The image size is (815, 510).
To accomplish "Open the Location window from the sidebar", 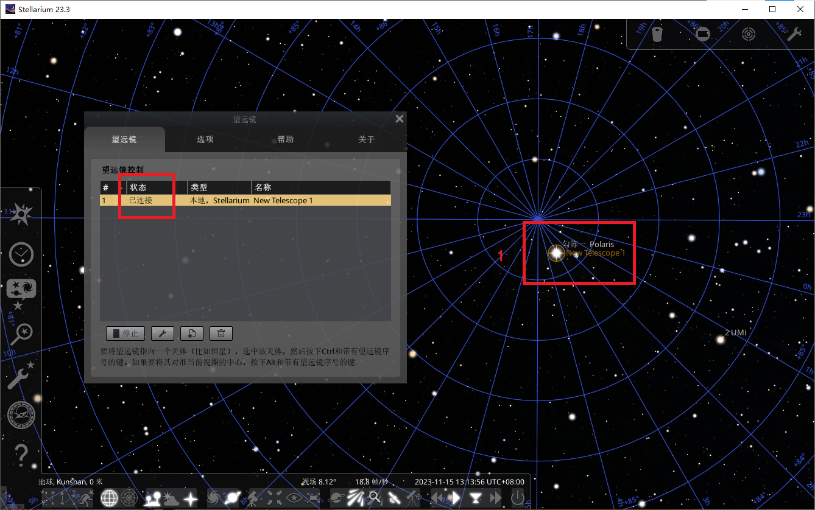I will [21, 214].
